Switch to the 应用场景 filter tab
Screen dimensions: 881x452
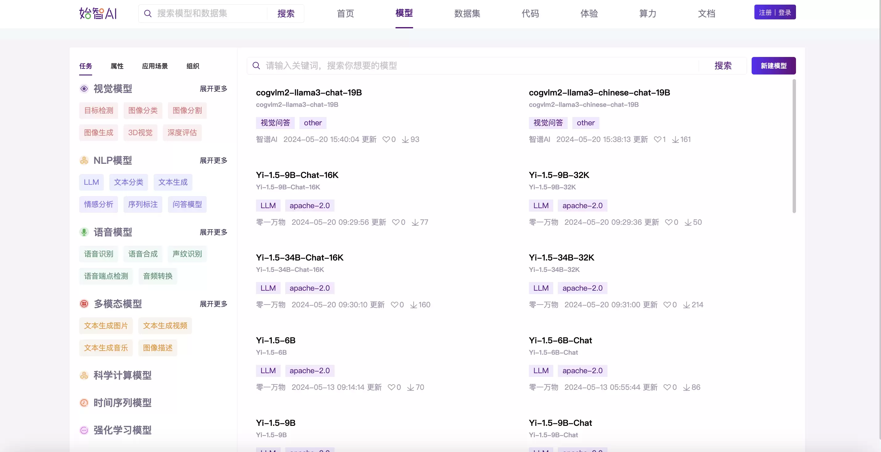(x=155, y=66)
